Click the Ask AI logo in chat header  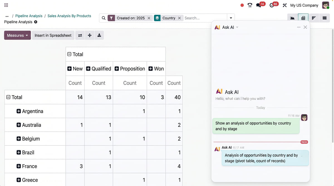217,27
